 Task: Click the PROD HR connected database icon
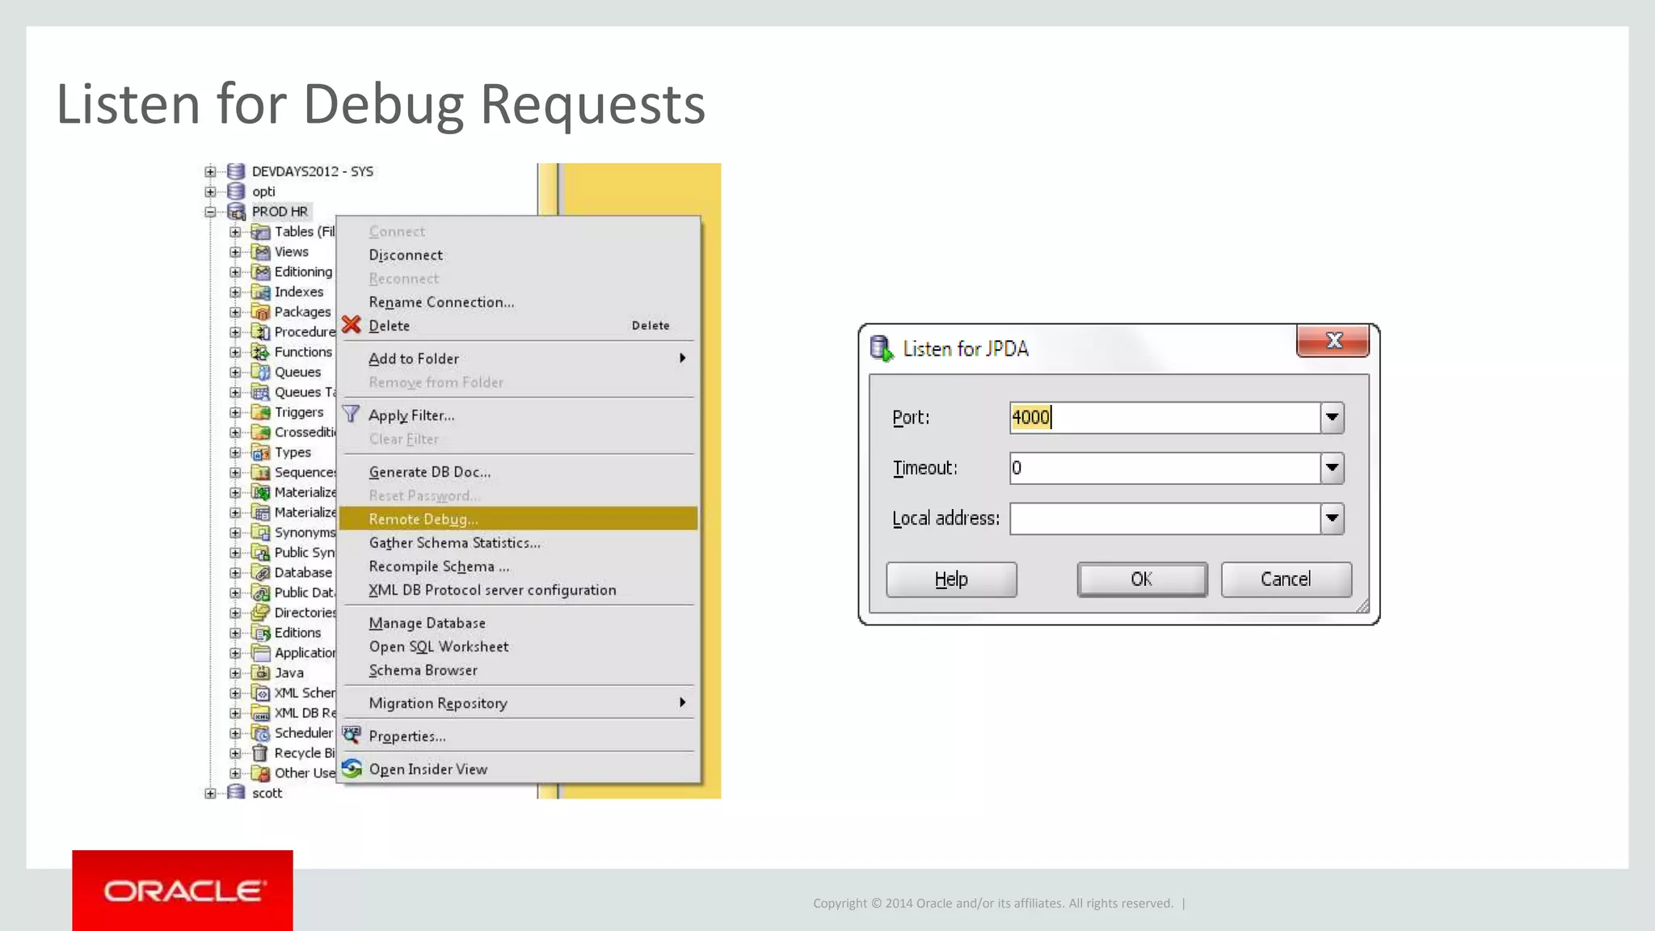pos(236,212)
